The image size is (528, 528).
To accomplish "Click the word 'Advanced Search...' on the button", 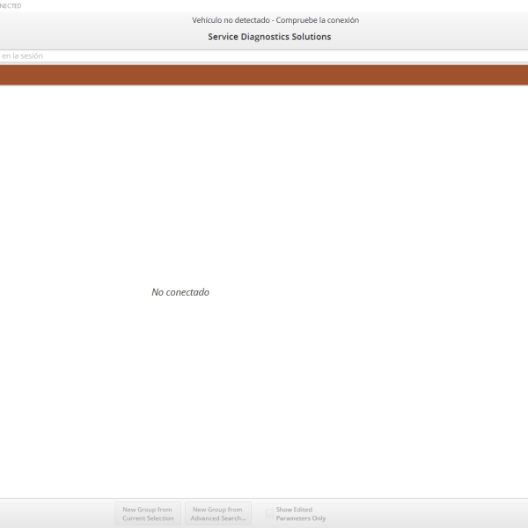I will [218, 518].
